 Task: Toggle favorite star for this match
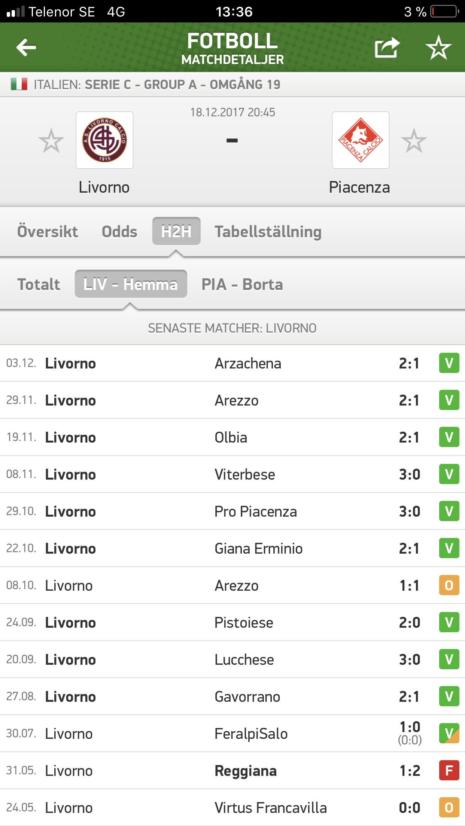438,48
